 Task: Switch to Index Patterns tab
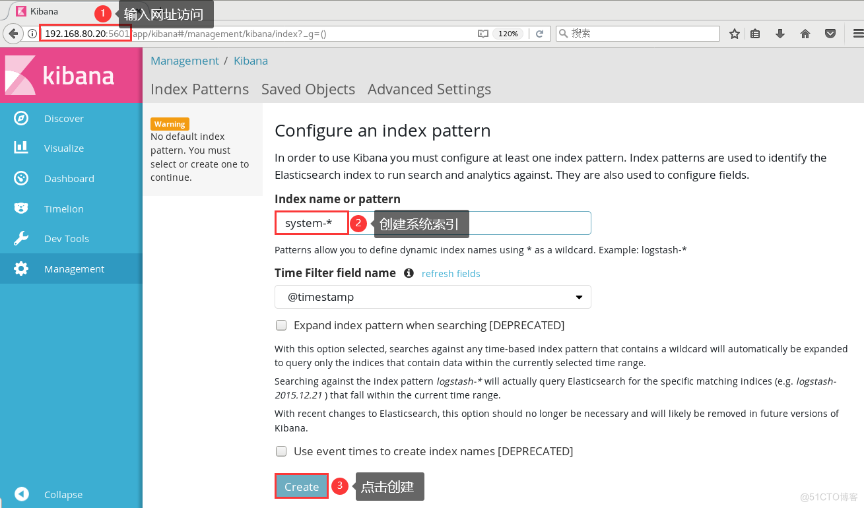[x=199, y=89]
